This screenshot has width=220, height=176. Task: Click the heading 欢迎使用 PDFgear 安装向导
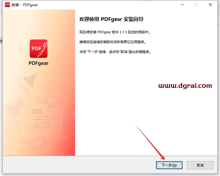pyautogui.click(x=112, y=19)
